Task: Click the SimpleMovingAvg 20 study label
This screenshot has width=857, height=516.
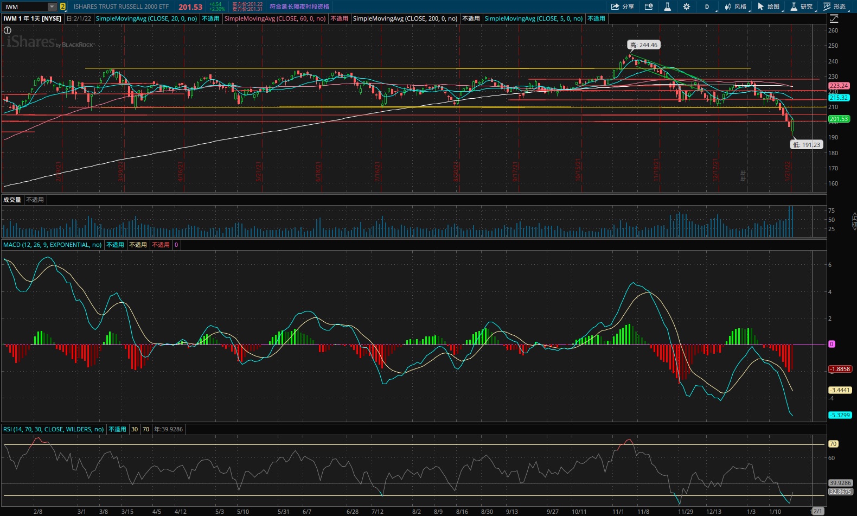Action: click(x=146, y=18)
